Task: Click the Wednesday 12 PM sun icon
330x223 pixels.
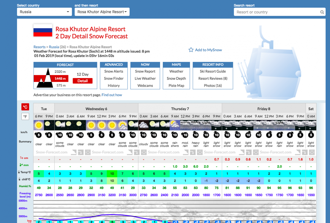Action: coord(101,125)
